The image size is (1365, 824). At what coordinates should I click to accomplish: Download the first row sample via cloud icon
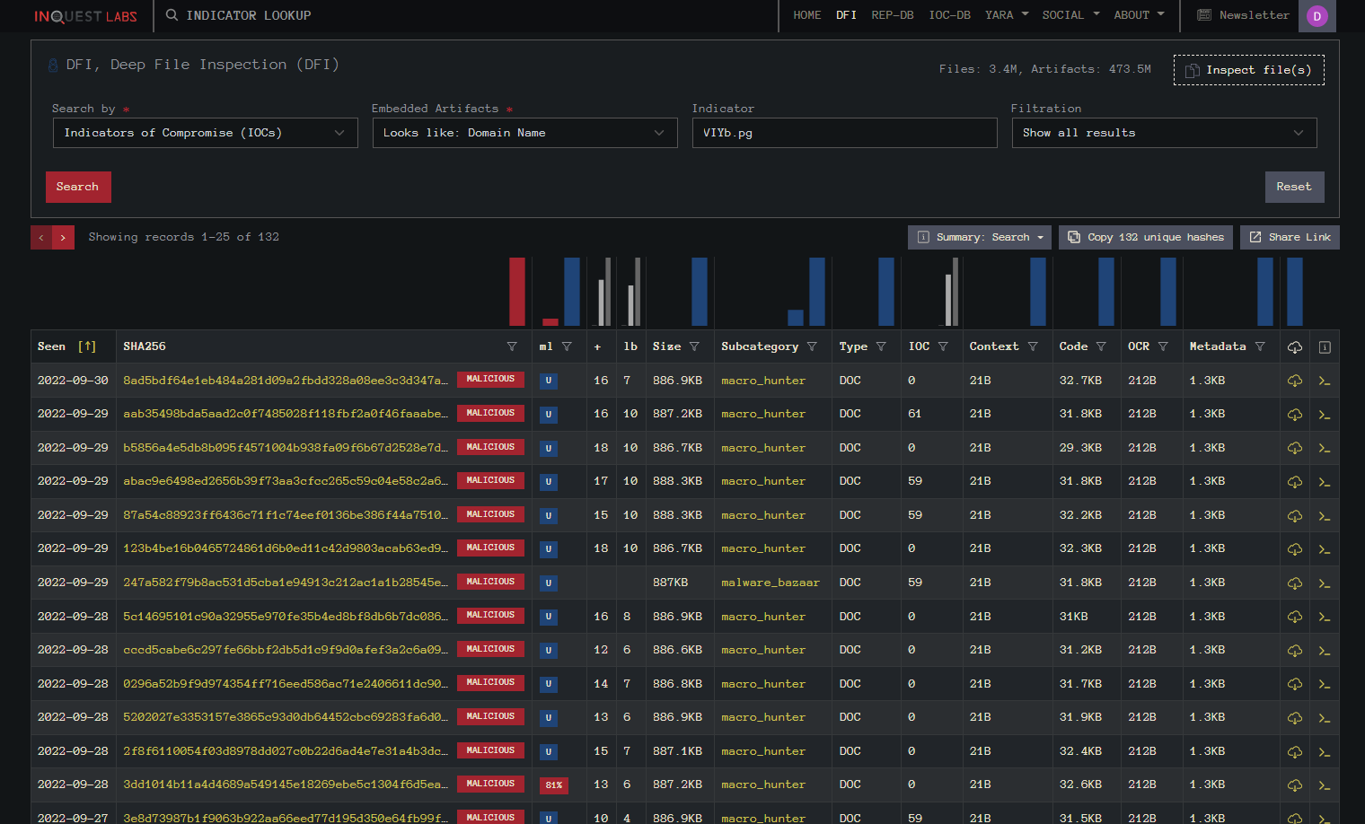click(x=1294, y=381)
